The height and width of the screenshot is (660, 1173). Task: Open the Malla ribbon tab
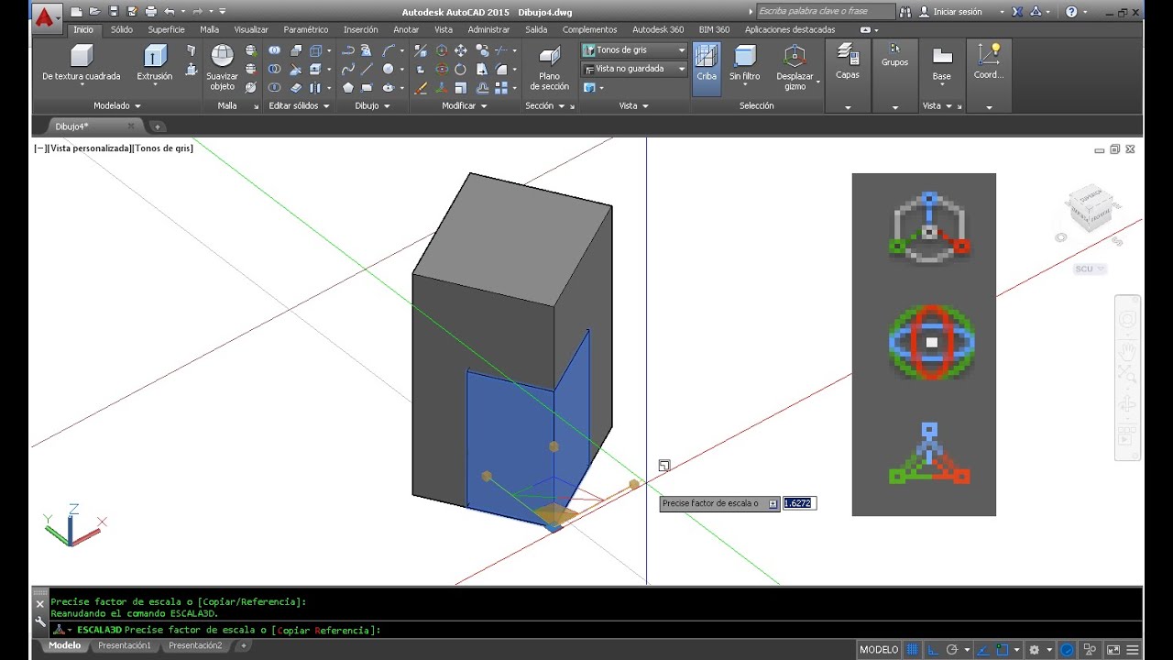209,29
